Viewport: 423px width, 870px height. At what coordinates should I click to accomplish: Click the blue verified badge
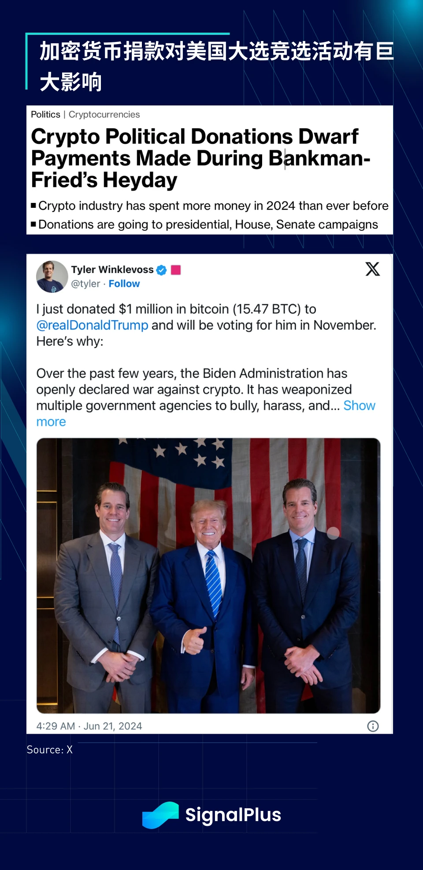tap(162, 270)
